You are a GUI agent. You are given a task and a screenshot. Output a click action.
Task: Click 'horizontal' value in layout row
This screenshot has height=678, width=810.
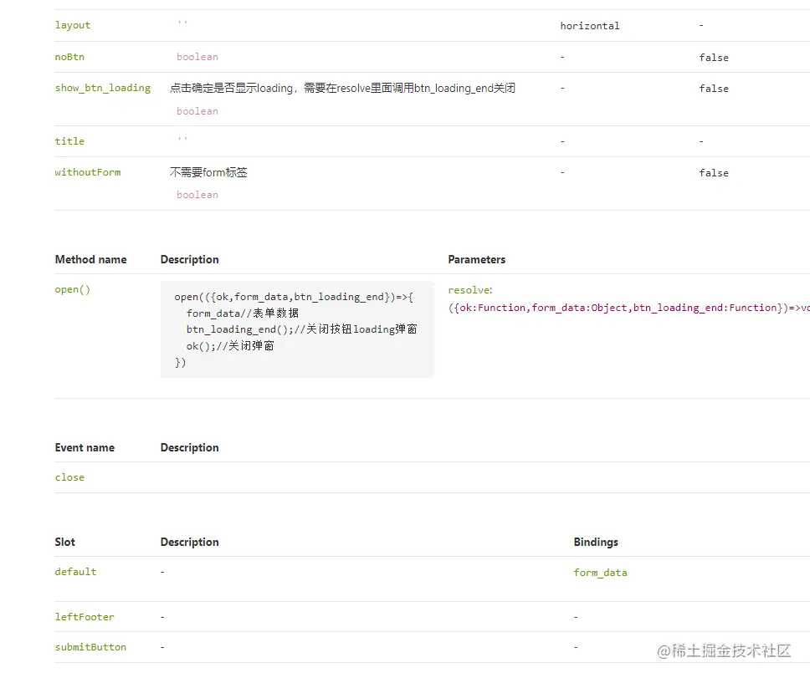pos(589,26)
